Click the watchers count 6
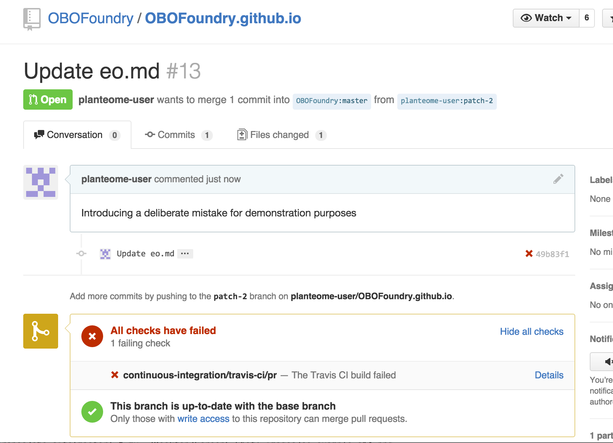Screen dimensions: 613x443 click(x=586, y=18)
